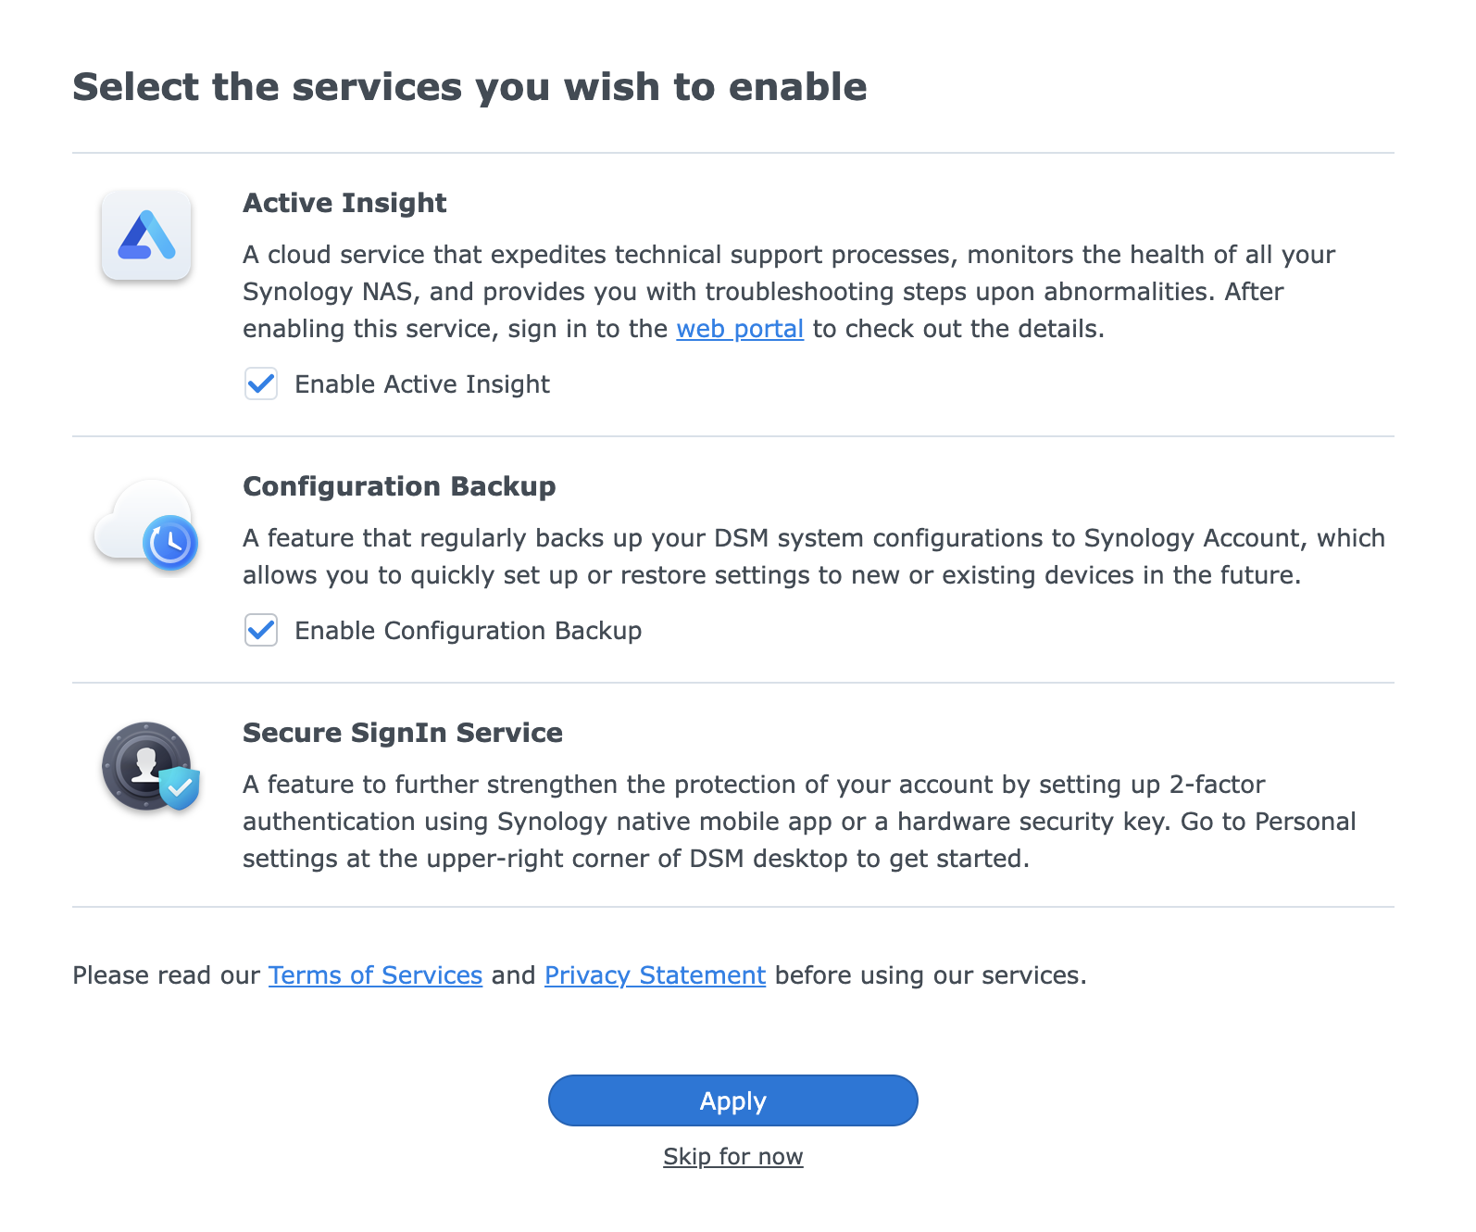View the Privacy Statement
The width and height of the screenshot is (1476, 1232).
point(654,974)
